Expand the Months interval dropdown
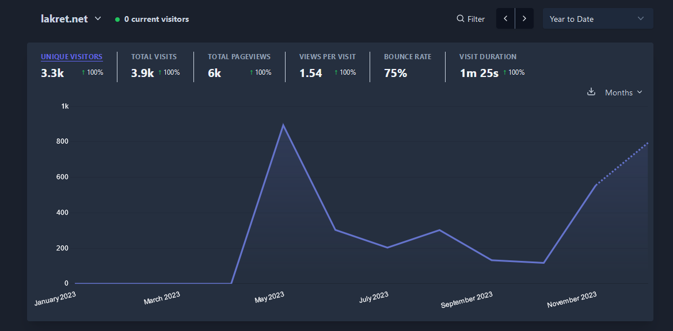 [623, 93]
